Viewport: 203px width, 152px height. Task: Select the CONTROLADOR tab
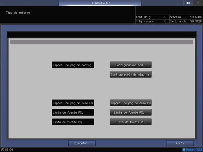100,3
